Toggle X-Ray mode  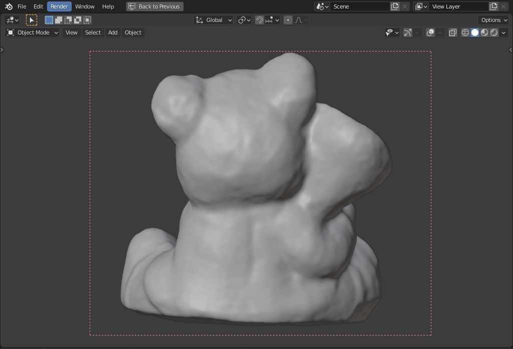[x=453, y=32]
